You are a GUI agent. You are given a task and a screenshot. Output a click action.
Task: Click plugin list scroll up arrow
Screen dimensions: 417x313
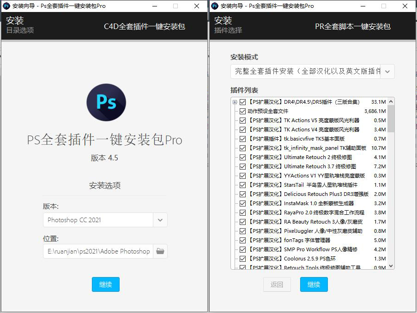pyautogui.click(x=391, y=101)
